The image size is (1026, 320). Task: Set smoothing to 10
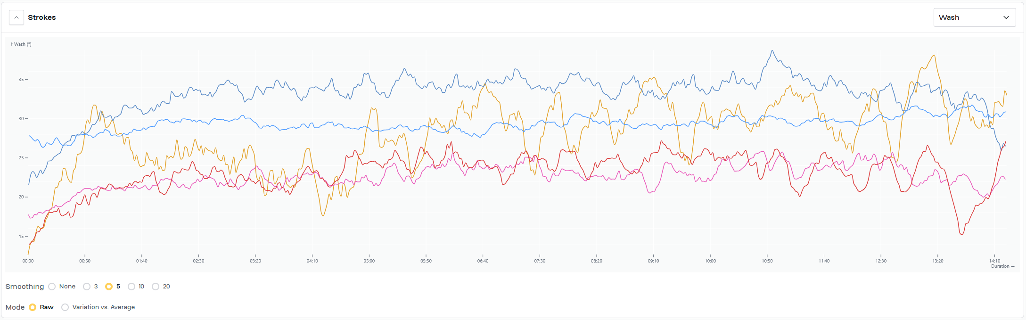131,287
